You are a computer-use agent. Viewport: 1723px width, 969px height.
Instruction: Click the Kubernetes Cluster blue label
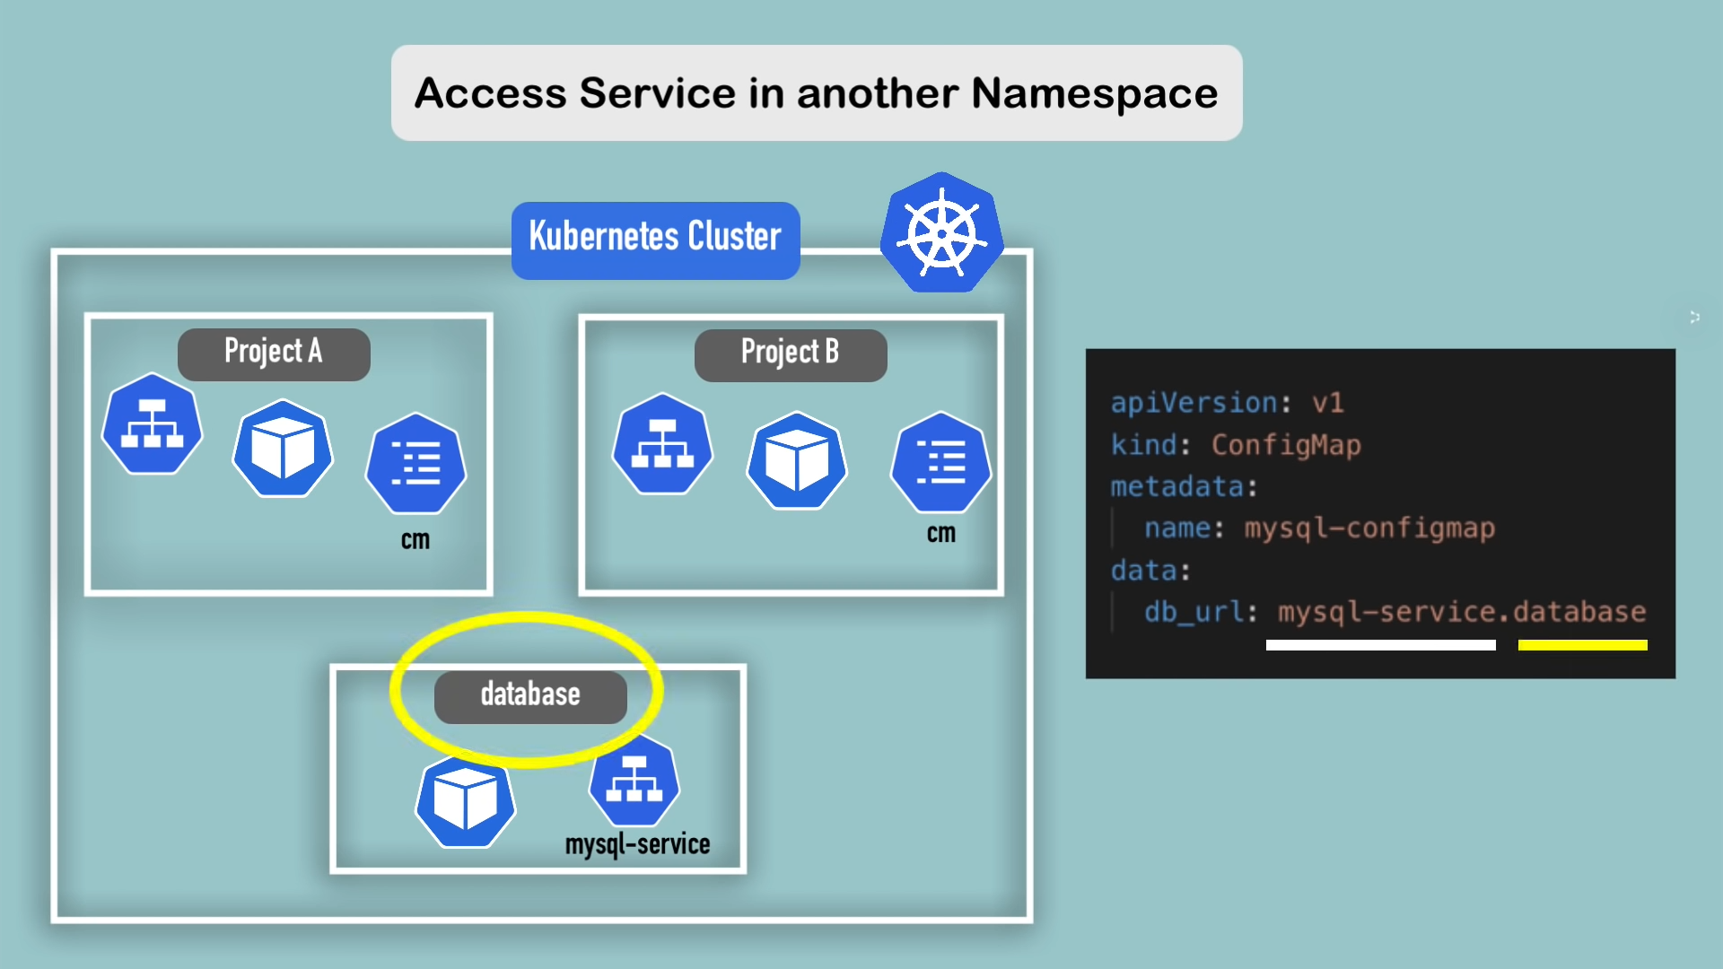tap(655, 240)
